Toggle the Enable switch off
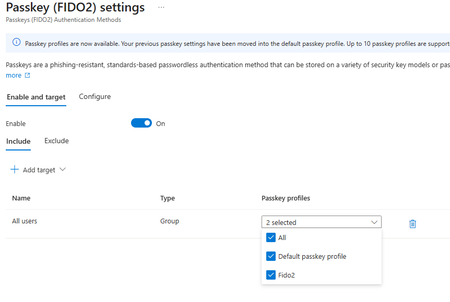 [141, 123]
